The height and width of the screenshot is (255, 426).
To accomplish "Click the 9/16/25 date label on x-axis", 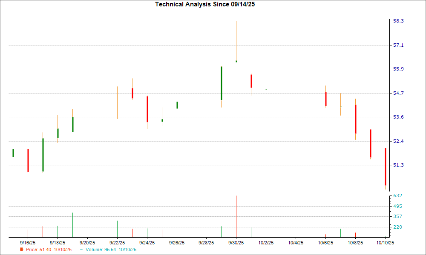I will [x=28, y=243].
